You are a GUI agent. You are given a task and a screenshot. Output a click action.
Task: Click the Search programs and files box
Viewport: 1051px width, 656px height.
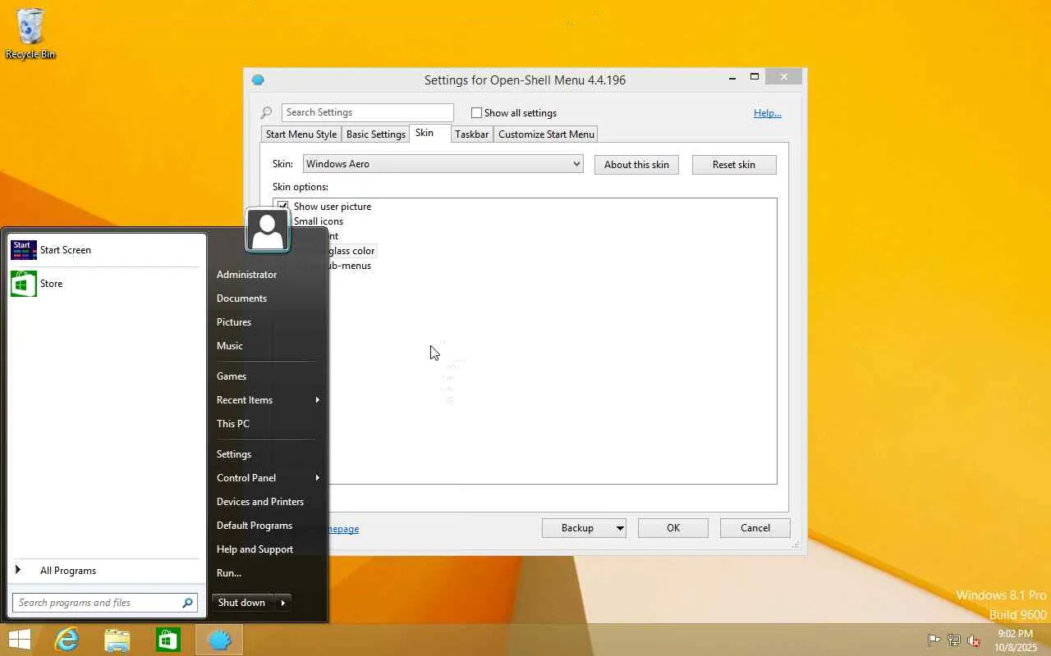(x=104, y=603)
